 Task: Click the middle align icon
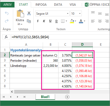(x=100, y=13)
